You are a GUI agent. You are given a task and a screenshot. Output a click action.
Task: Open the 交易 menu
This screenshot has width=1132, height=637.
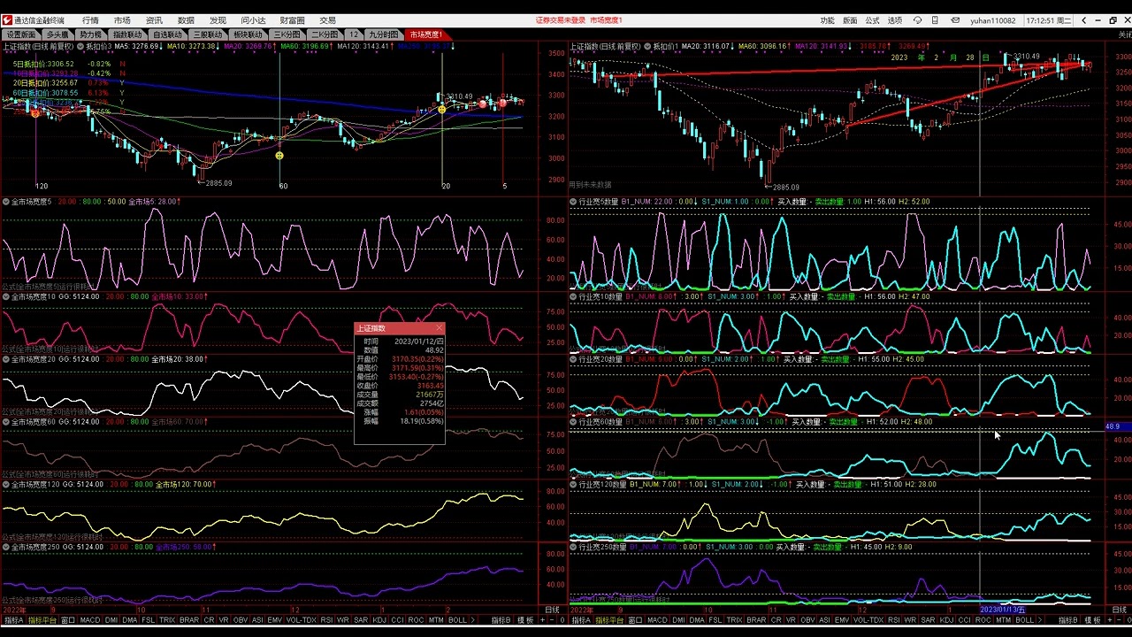pyautogui.click(x=327, y=19)
